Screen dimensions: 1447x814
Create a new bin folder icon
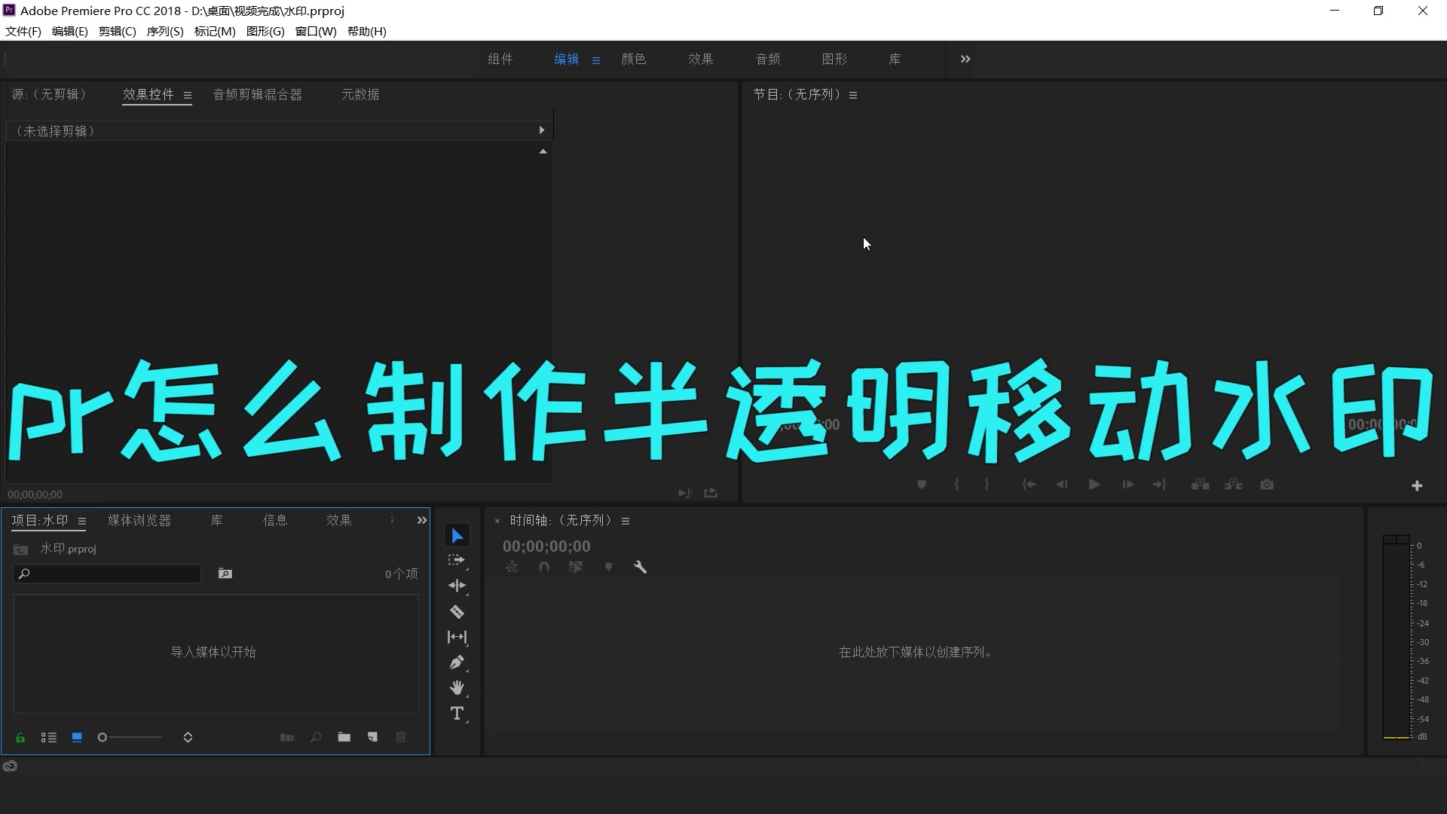coord(344,737)
